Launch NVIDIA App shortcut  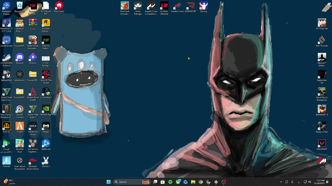point(46,111)
